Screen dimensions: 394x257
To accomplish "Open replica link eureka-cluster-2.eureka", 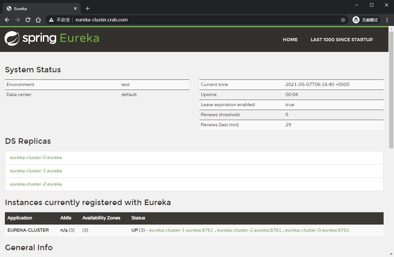I will (x=36, y=184).
